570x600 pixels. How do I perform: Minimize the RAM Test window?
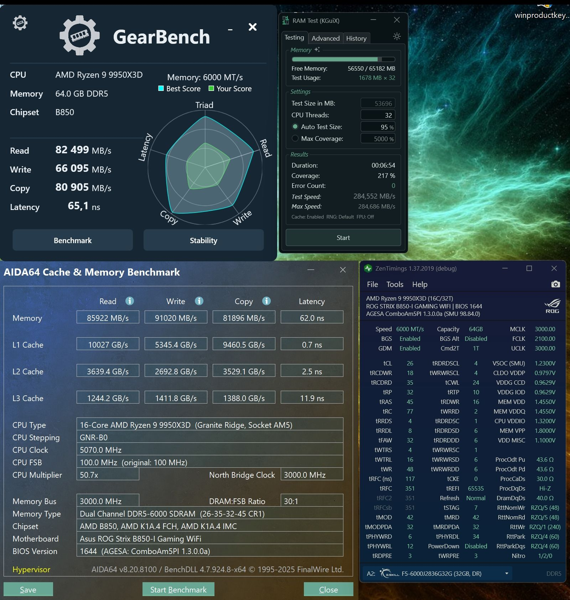pos(373,20)
